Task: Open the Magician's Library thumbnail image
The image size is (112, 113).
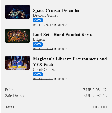Action: (x=18, y=63)
